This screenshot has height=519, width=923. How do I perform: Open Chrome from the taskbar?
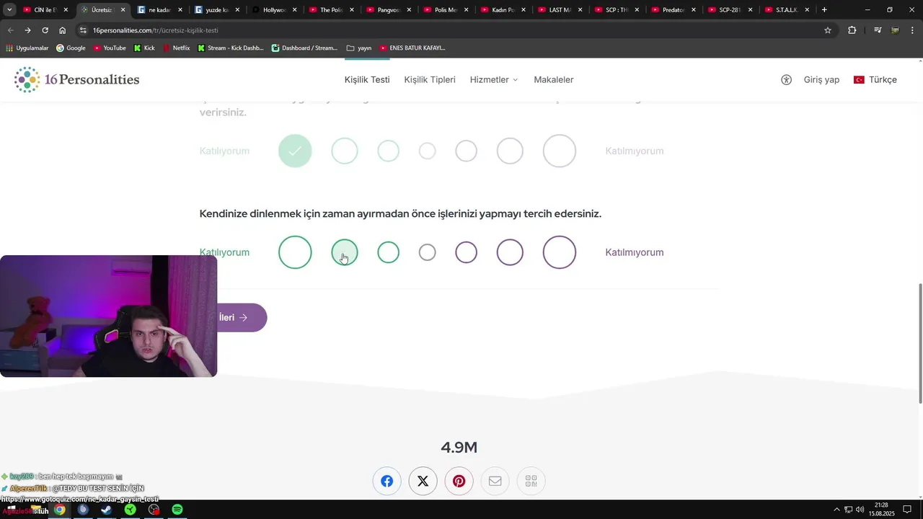59,510
